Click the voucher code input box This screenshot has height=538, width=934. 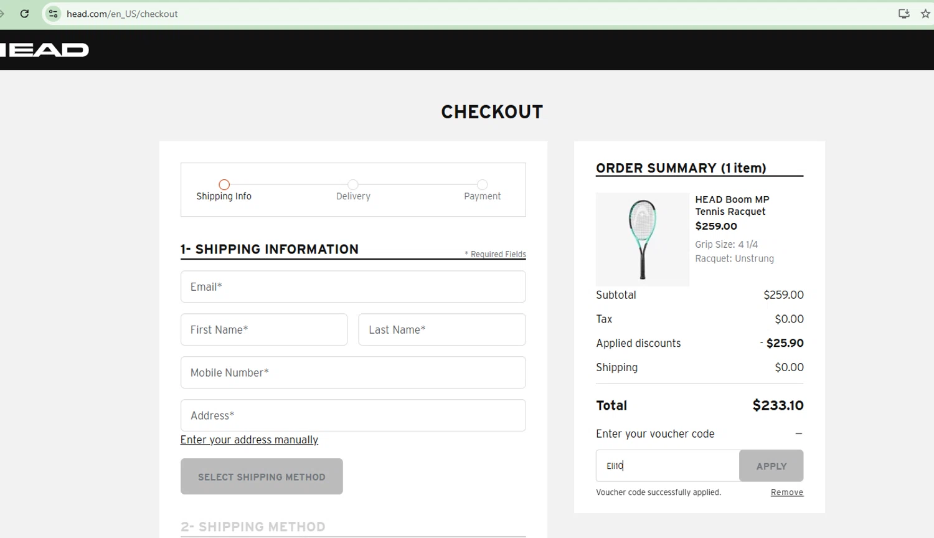[x=667, y=466]
